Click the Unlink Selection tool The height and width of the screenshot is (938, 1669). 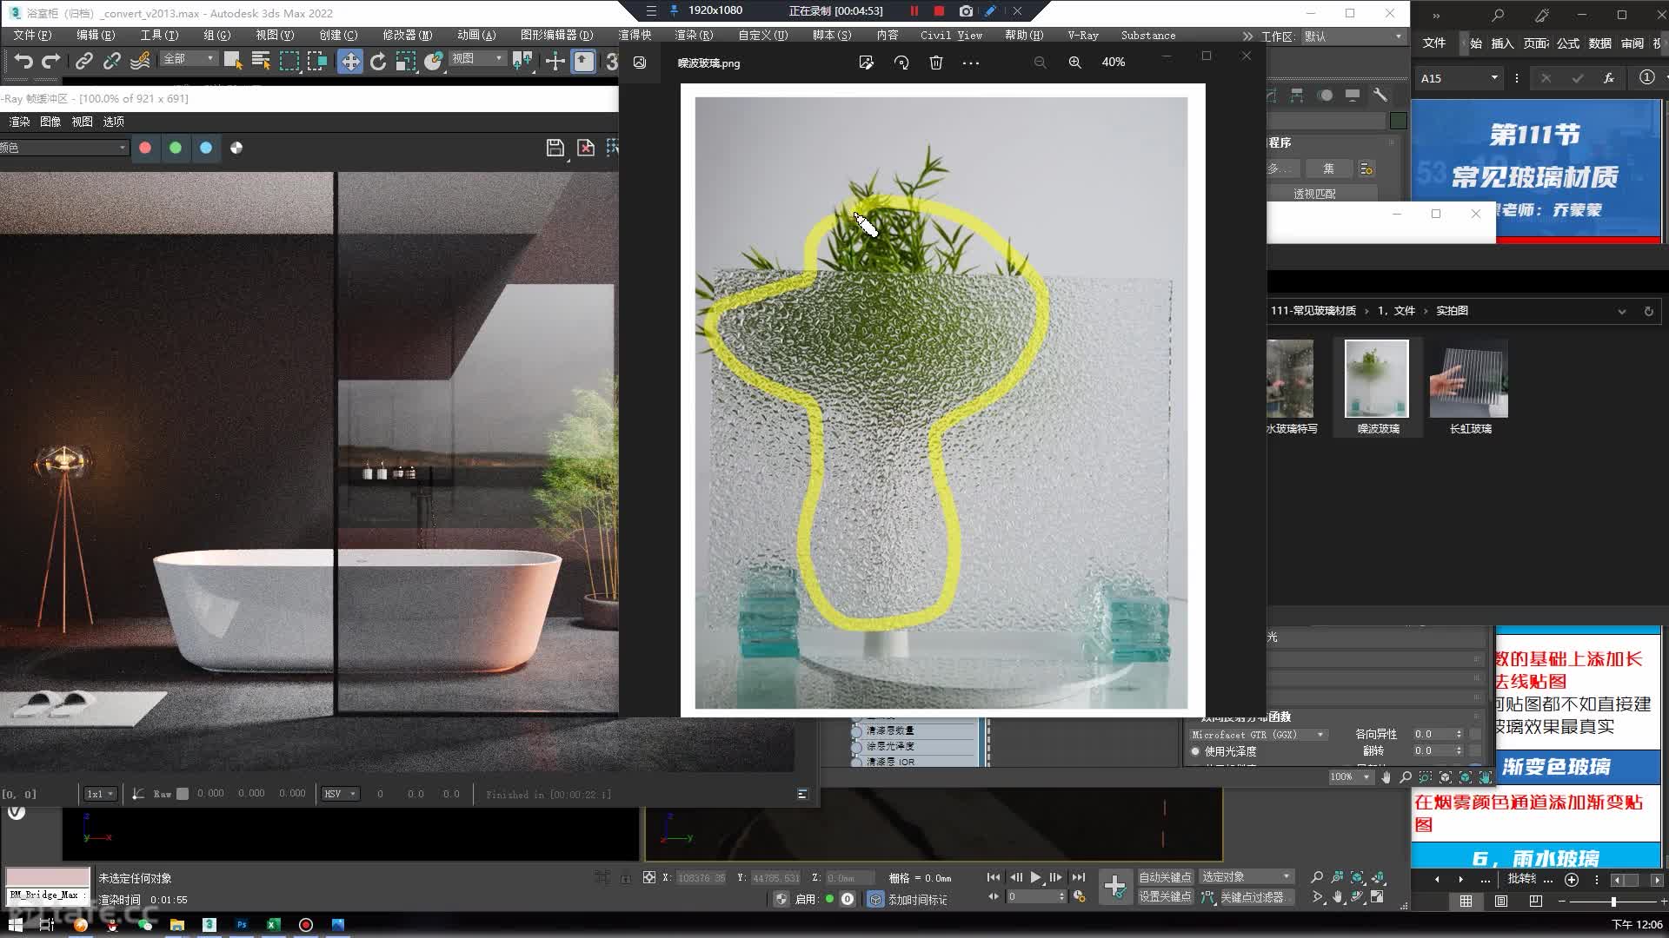coord(111,61)
